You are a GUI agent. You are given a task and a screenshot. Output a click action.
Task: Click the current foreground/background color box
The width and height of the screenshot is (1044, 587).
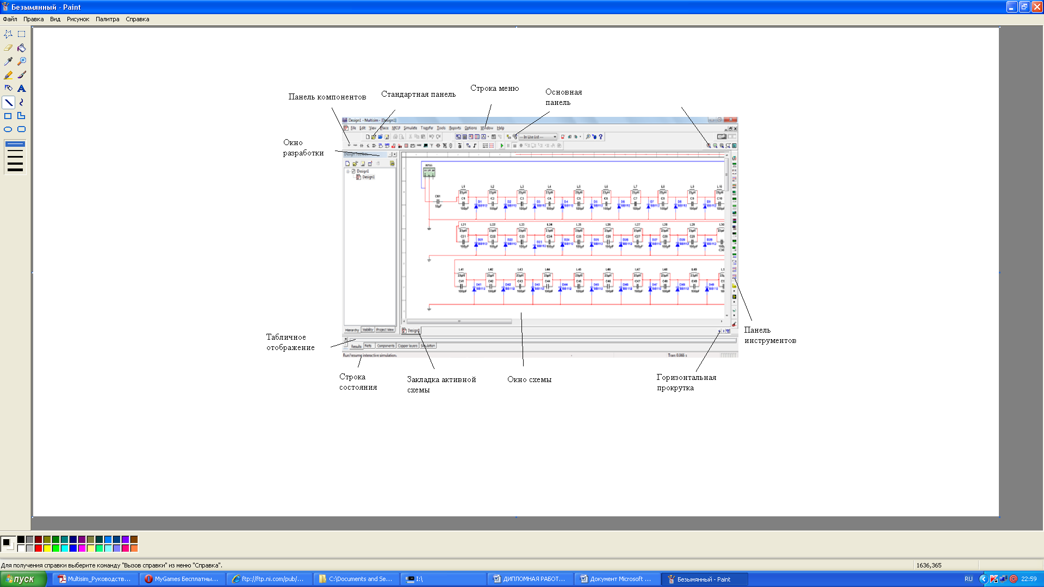8,544
